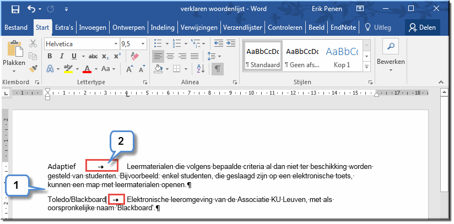Toggle strikethrough abc formatting
Viewport: 454px width, 224px height.
(x=93, y=56)
